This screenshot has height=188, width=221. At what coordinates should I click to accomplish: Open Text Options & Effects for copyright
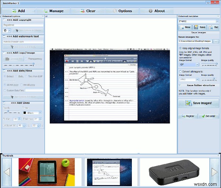tap(28, 30)
